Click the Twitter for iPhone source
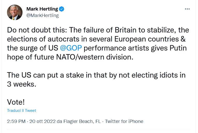Screen dimensions: 198x133 pyautogui.click(x=124, y=121)
